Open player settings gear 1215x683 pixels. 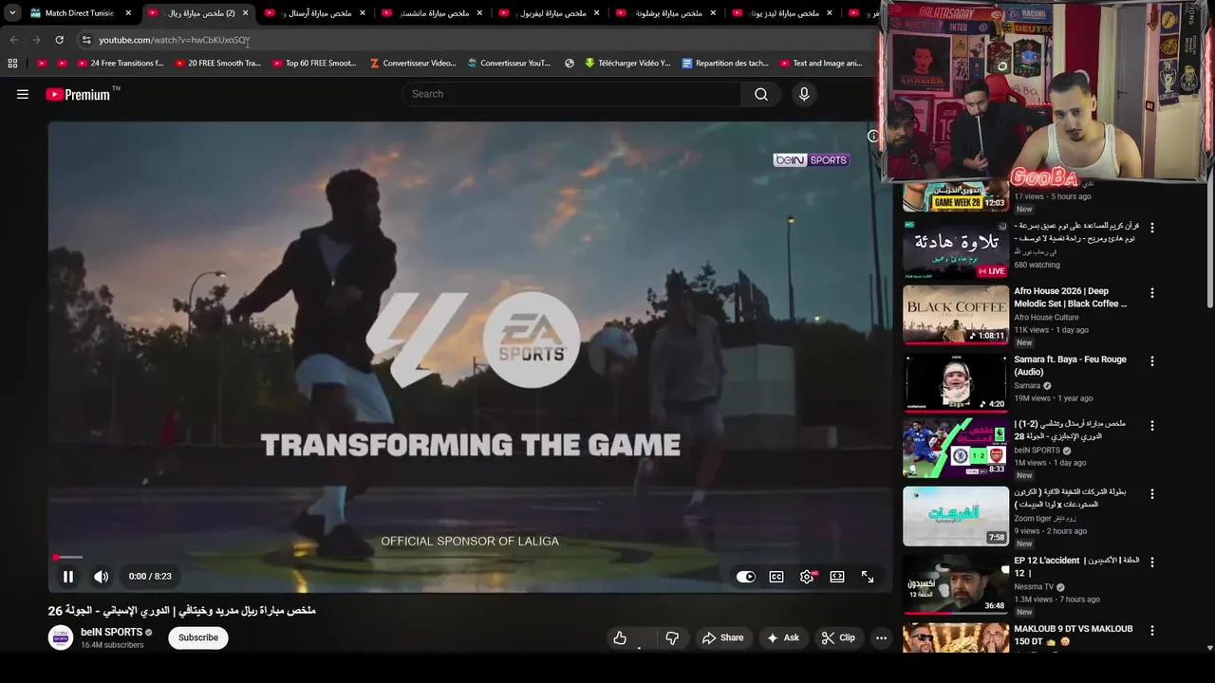(x=807, y=576)
